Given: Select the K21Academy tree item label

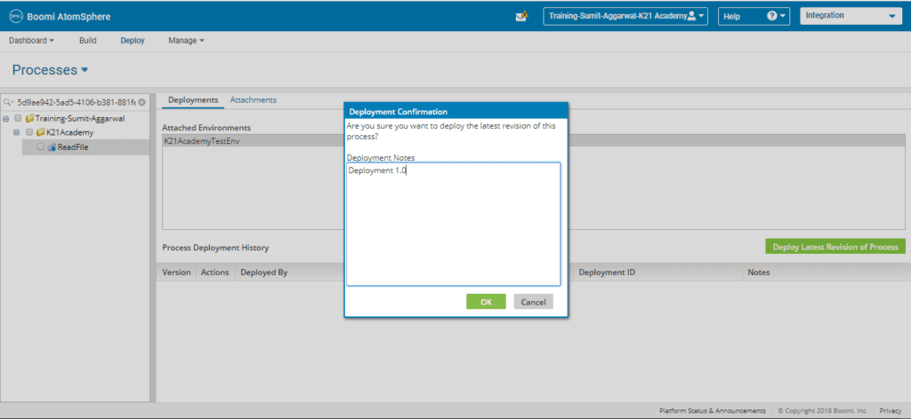Looking at the screenshot, I should (69, 132).
